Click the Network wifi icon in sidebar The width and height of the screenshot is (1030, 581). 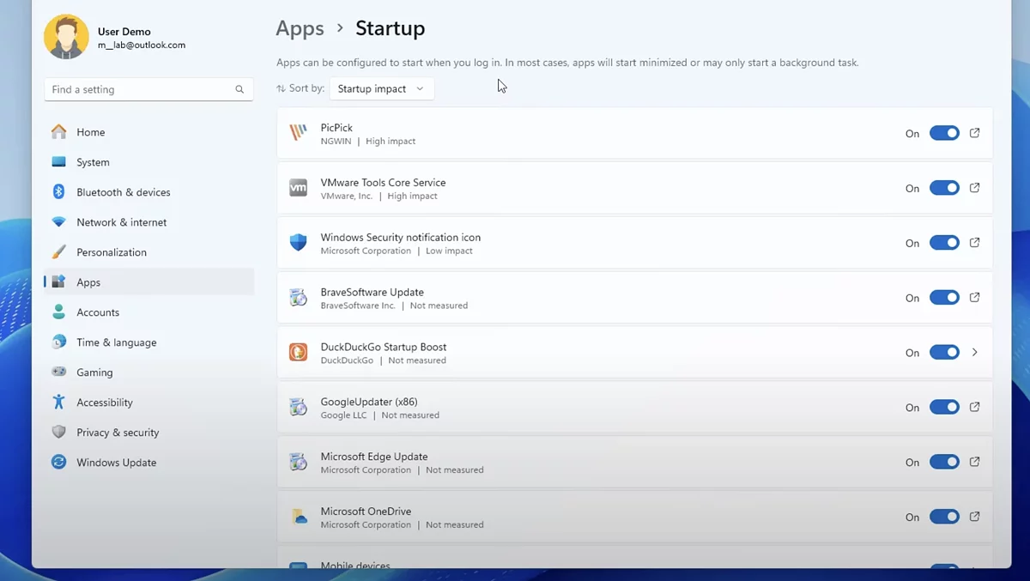point(58,221)
